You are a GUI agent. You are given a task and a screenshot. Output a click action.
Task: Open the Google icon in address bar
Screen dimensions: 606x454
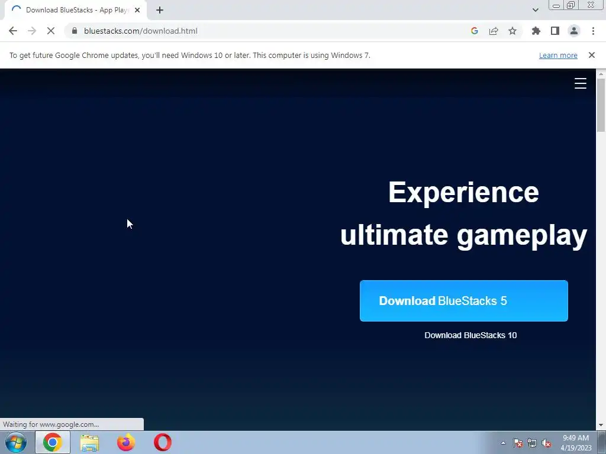point(475,31)
